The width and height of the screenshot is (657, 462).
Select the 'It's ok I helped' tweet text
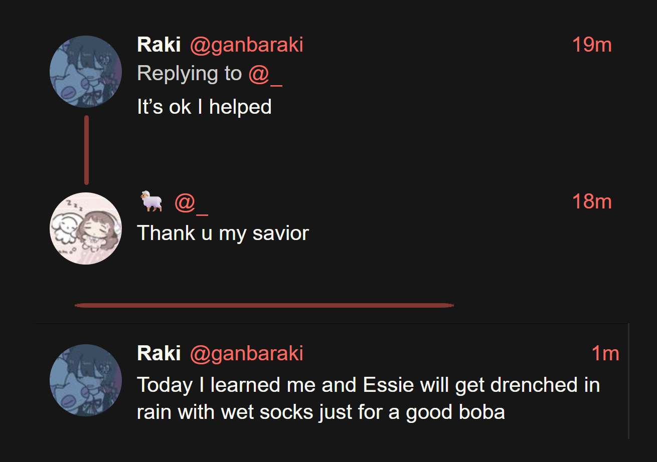click(x=204, y=107)
